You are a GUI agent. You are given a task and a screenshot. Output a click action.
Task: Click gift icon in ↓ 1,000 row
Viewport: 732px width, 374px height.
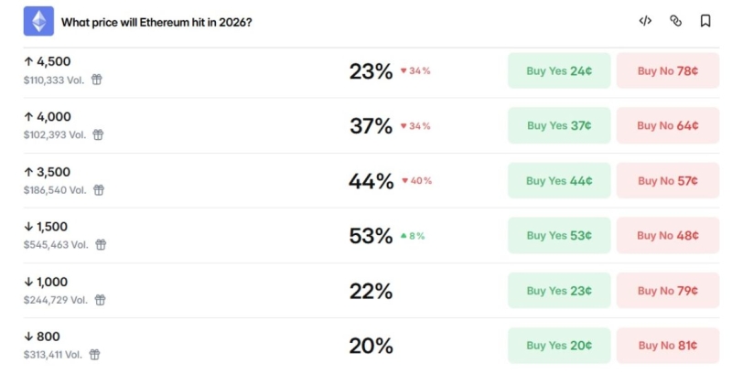click(99, 299)
